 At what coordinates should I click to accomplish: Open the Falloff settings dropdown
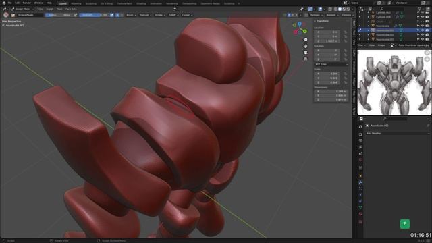pyautogui.click(x=173, y=15)
